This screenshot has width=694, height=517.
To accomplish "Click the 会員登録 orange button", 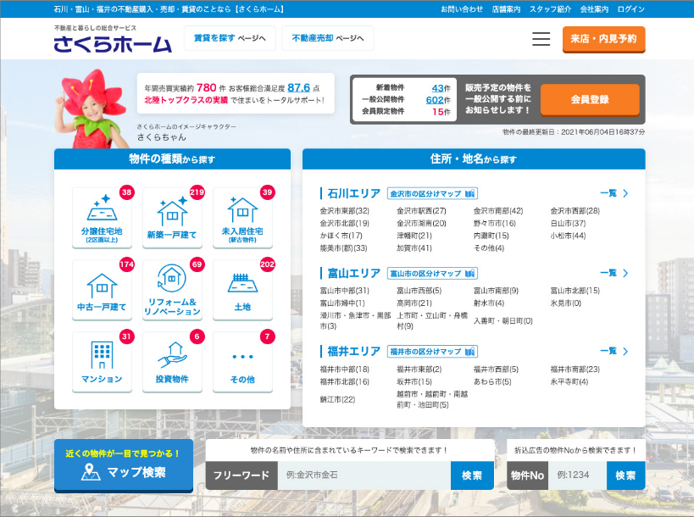I will (x=590, y=100).
